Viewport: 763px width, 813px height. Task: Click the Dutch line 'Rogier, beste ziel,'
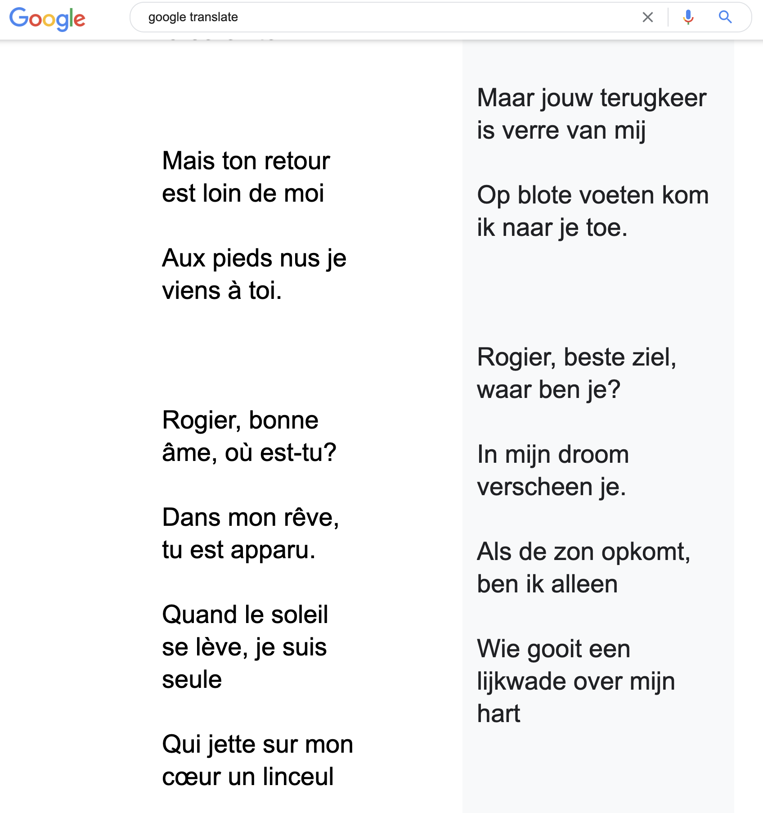click(577, 357)
